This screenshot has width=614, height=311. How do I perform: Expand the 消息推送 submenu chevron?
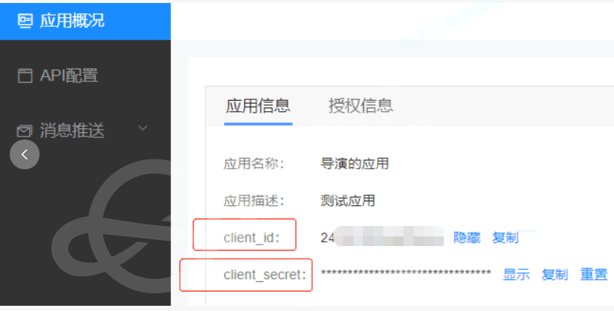(143, 128)
